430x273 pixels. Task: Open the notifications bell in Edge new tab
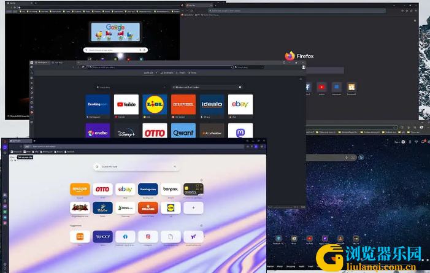tap(423, 142)
